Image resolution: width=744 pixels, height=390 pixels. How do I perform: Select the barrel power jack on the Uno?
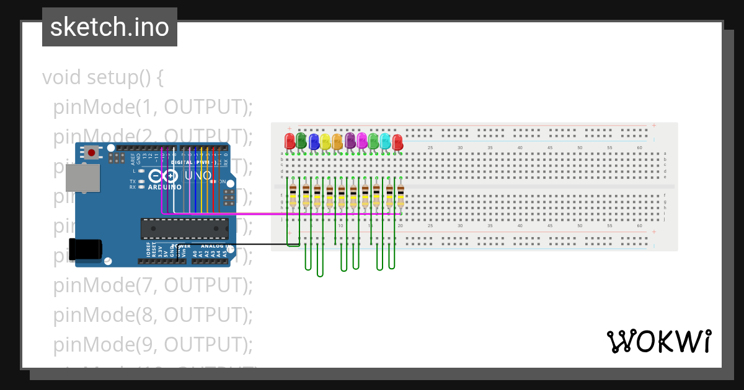[x=85, y=248]
